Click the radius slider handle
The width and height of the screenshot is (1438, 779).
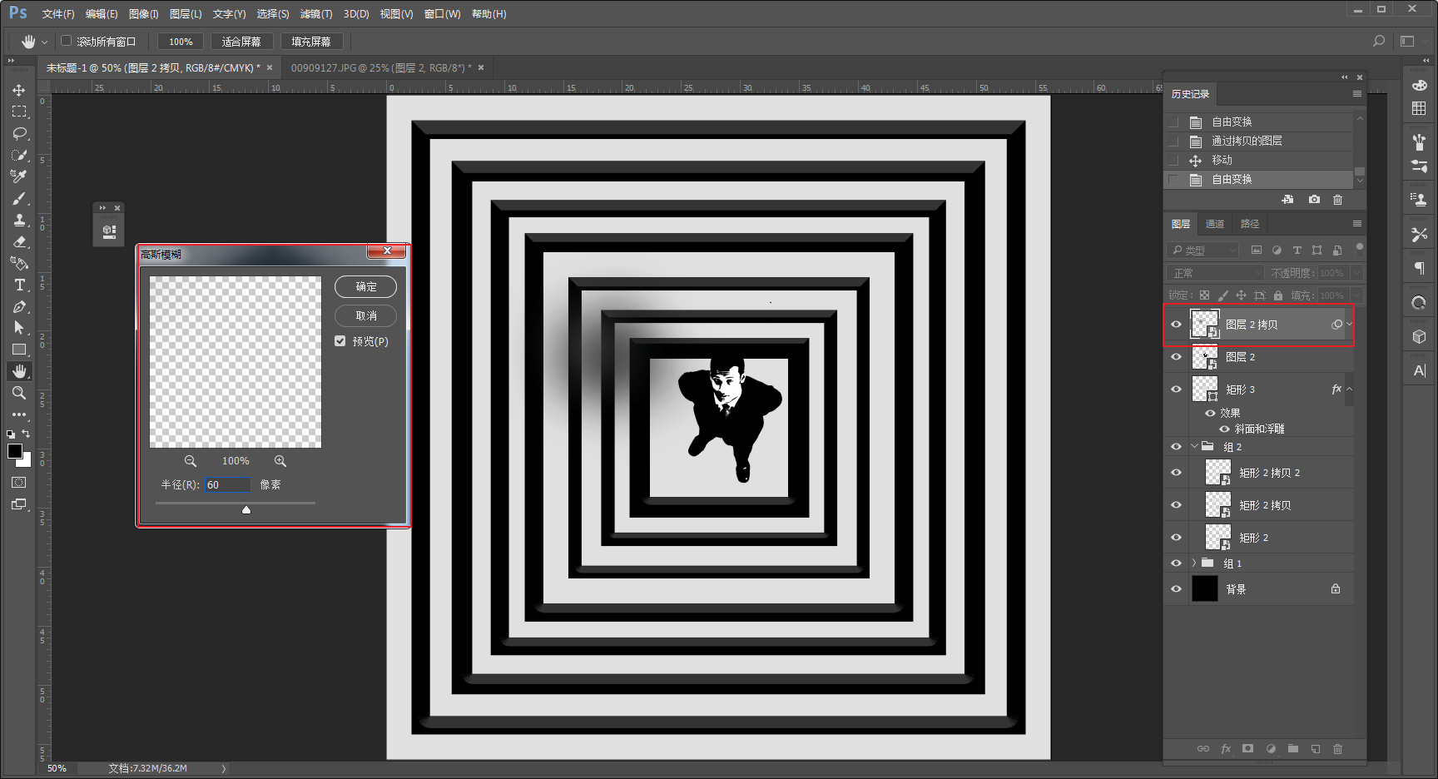tap(246, 509)
